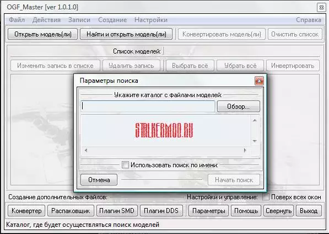Click the Свернуть button

(x=278, y=210)
